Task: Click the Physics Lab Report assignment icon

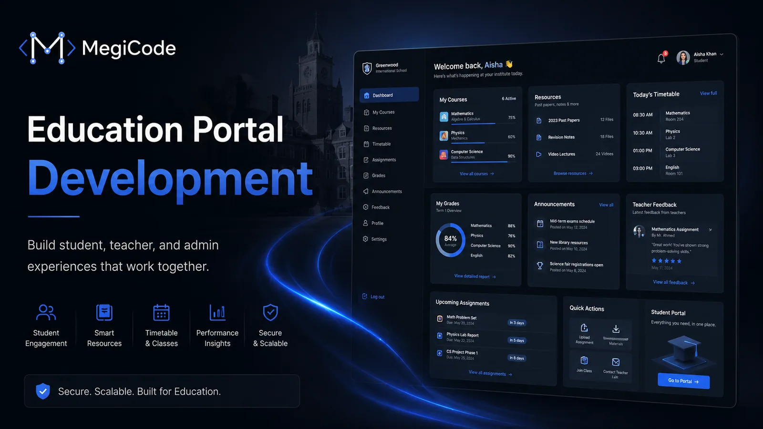Action: [x=440, y=336]
